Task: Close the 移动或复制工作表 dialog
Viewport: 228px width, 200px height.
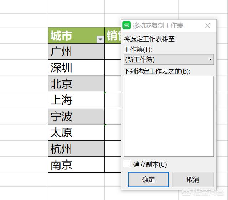Action: coord(208,26)
